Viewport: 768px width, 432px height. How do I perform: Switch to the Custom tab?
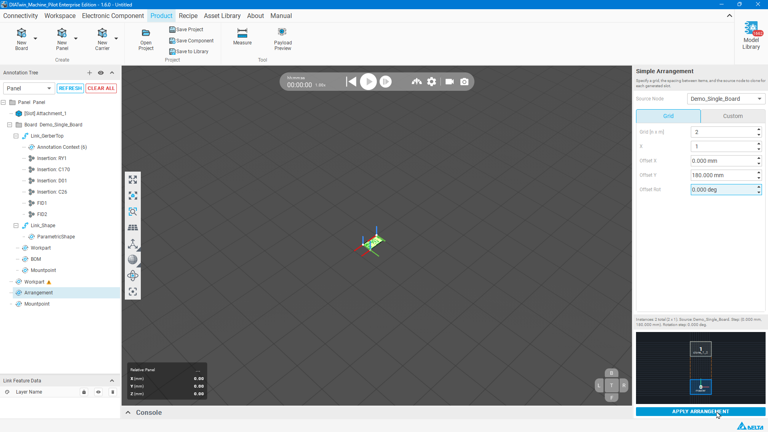coord(733,116)
